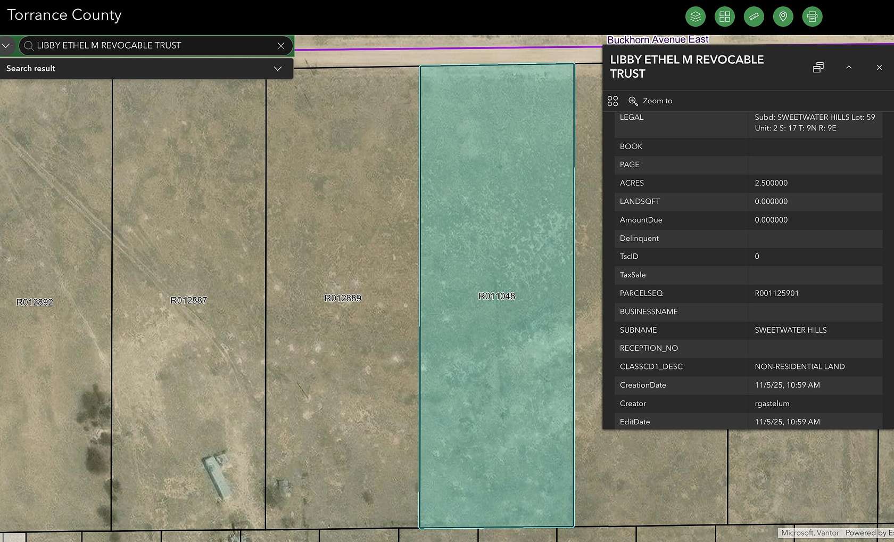Viewport: 894px width, 542px height.
Task: Open the popup actions menu grid icon
Action: [612, 101]
